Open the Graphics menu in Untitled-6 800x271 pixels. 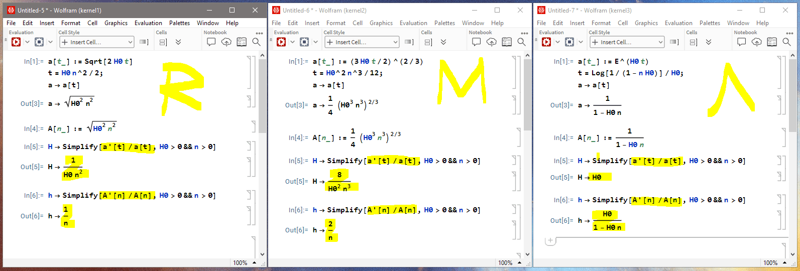(x=381, y=23)
